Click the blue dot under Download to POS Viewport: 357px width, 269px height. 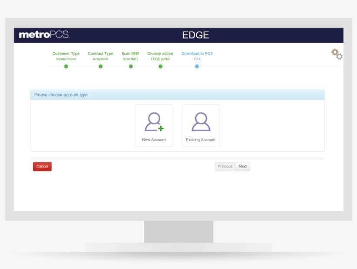(196, 66)
